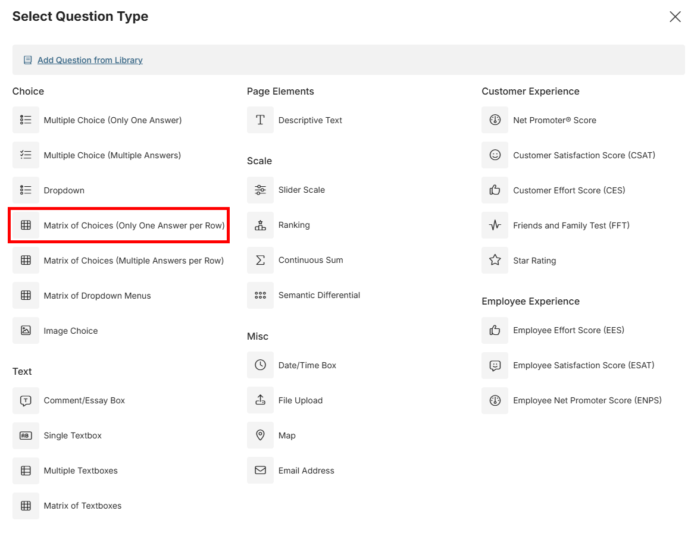Click the Matrix of Choices (Only One Answer per Row) grid icon

(26, 225)
